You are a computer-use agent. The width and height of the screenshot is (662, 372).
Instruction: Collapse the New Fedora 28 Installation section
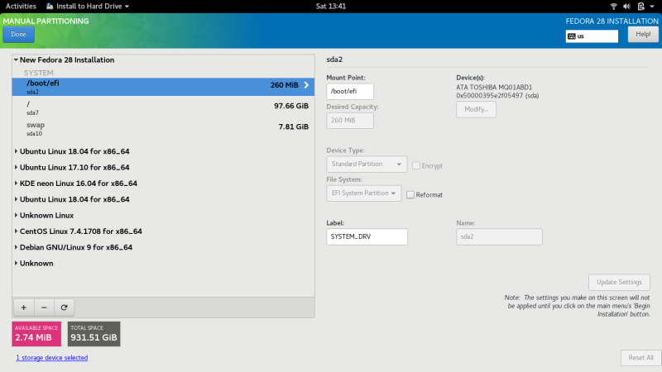click(17, 60)
